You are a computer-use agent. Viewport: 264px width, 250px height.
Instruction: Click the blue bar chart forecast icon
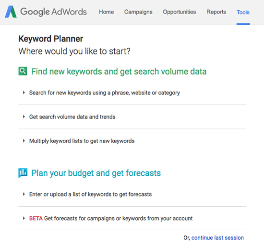[x=23, y=173]
